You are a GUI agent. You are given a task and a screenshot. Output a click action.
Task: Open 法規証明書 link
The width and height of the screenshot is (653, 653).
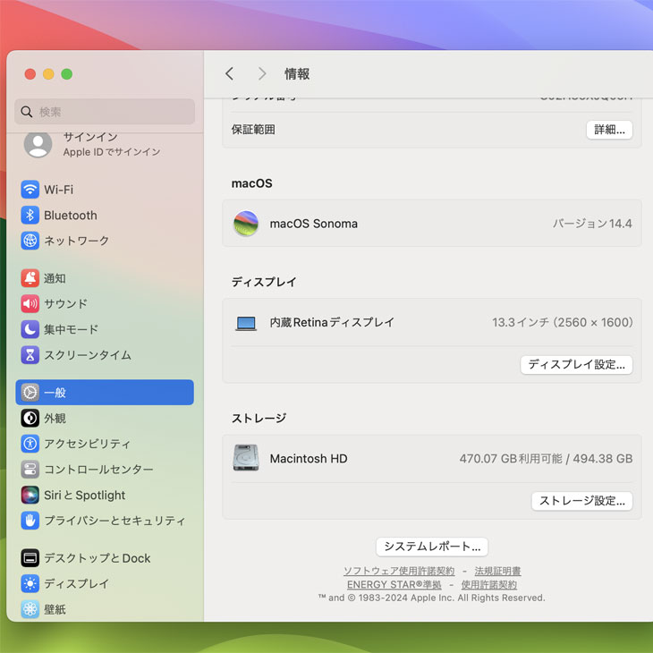pyautogui.click(x=497, y=571)
